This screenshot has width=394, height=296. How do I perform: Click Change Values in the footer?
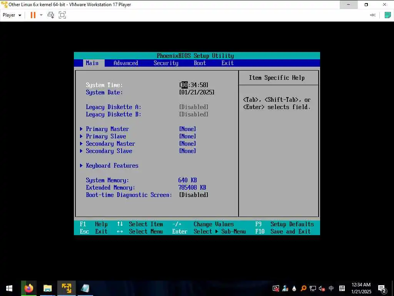(x=214, y=224)
